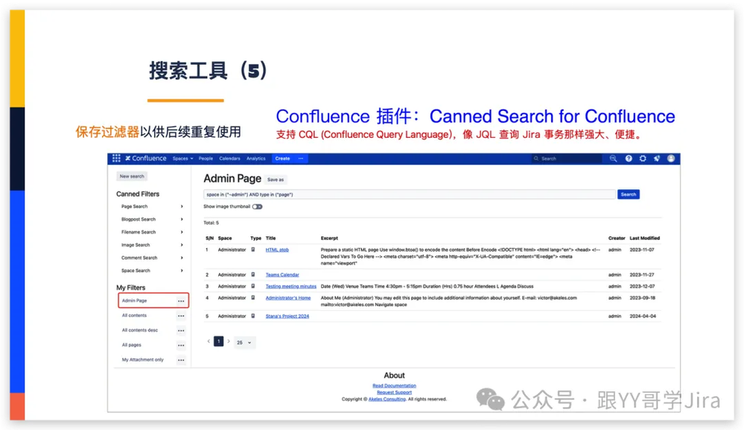Select All contents filter
This screenshot has height=430, width=744.
point(134,316)
